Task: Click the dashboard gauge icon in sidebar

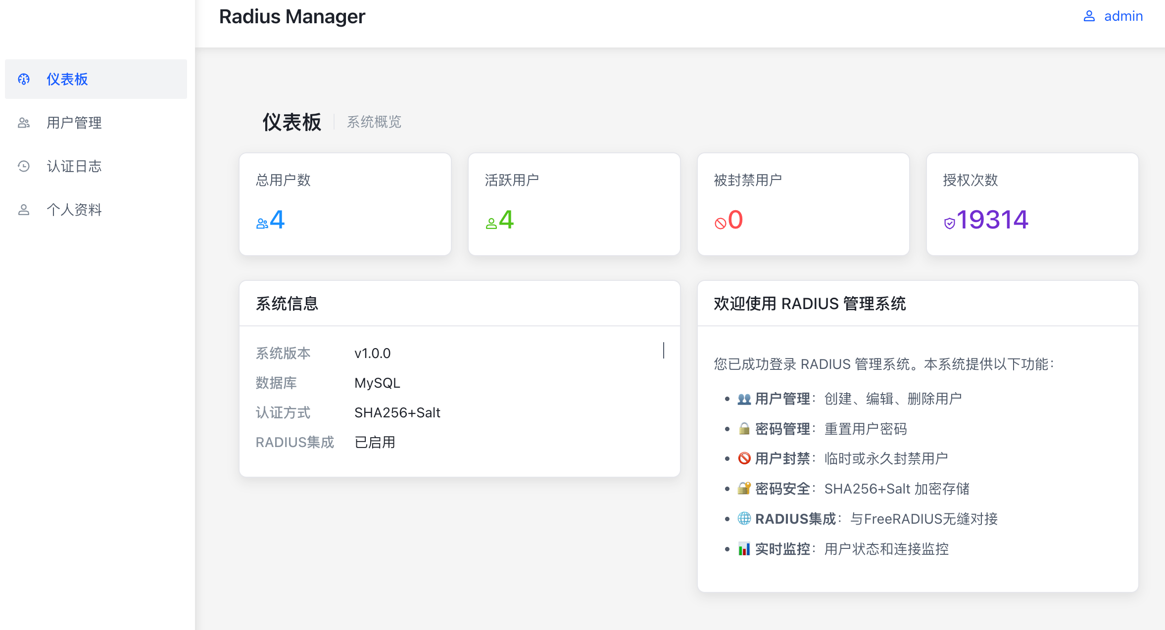Action: coord(24,79)
